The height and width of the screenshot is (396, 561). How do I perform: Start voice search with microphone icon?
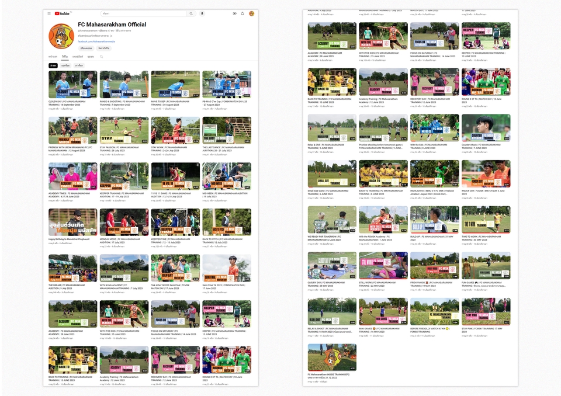202,13
